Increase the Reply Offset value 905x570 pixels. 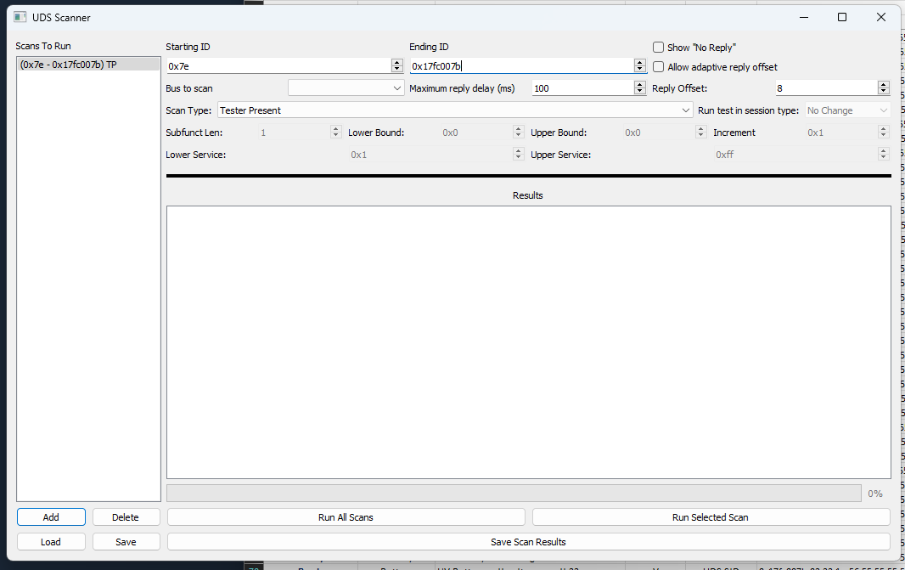pyautogui.click(x=883, y=83)
